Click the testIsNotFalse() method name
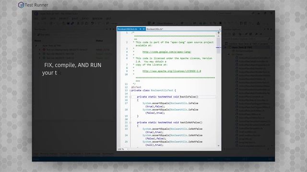This screenshot has height=172, width=307. coord(191,122)
